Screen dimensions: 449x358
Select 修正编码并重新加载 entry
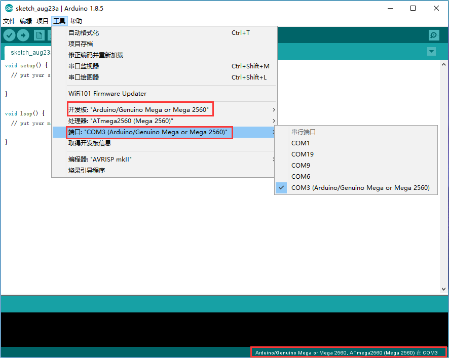(164, 55)
